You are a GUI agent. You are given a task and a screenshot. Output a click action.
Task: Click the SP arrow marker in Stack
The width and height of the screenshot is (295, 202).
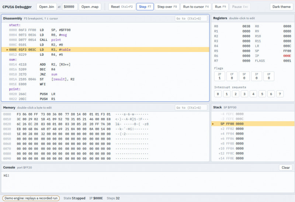click(213, 124)
